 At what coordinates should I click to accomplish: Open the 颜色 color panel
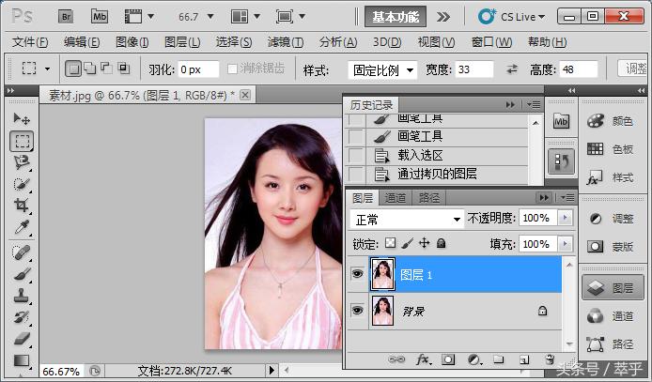[611, 121]
